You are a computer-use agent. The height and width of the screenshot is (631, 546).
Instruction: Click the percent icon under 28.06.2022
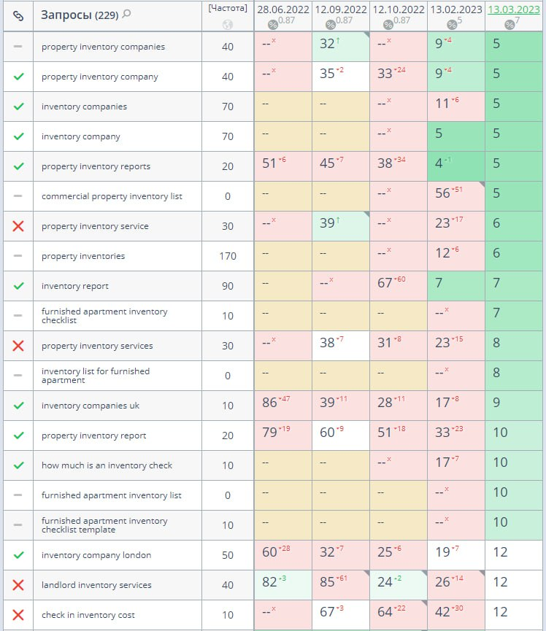273,24
